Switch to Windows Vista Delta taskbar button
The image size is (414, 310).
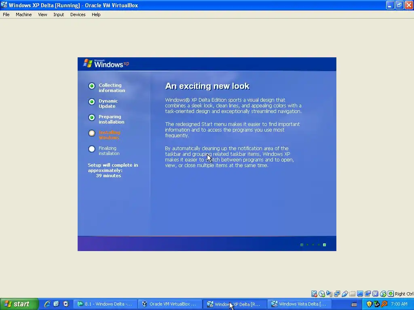coord(300,304)
